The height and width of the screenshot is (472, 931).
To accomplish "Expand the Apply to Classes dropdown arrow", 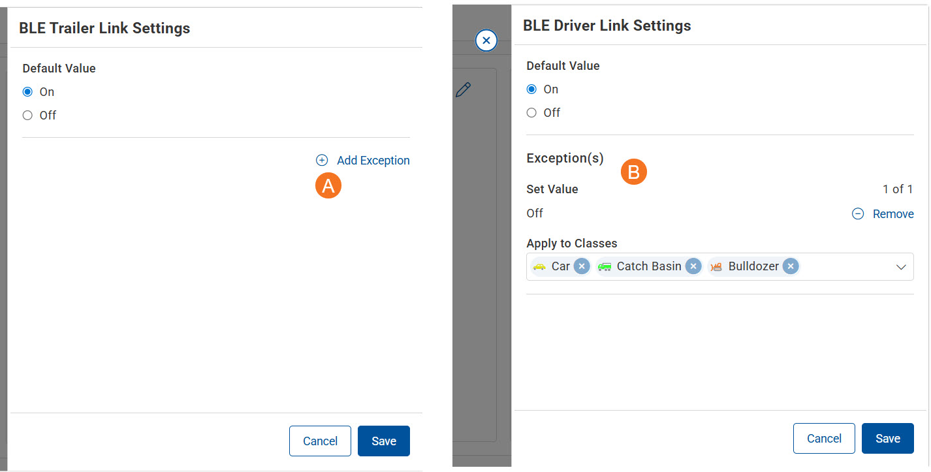I will (902, 267).
